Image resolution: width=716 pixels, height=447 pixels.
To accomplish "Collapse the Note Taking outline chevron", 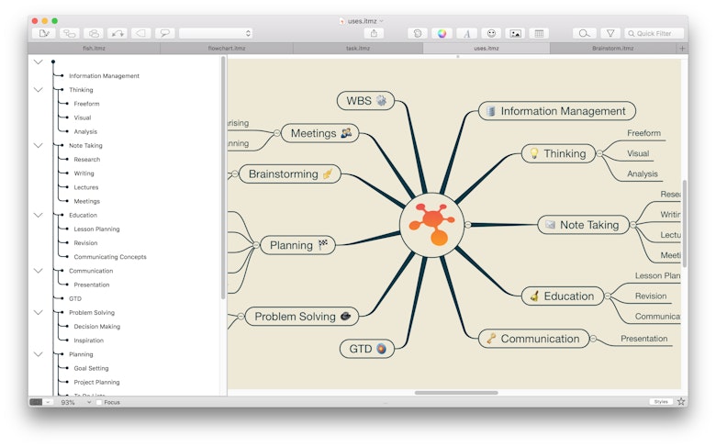I will (39, 146).
